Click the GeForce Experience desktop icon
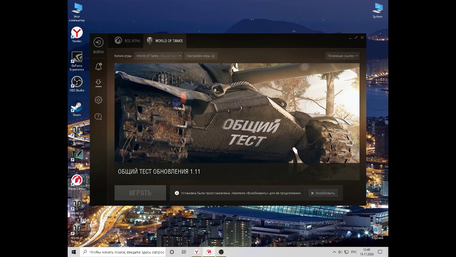The width and height of the screenshot is (456, 257). 77,61
